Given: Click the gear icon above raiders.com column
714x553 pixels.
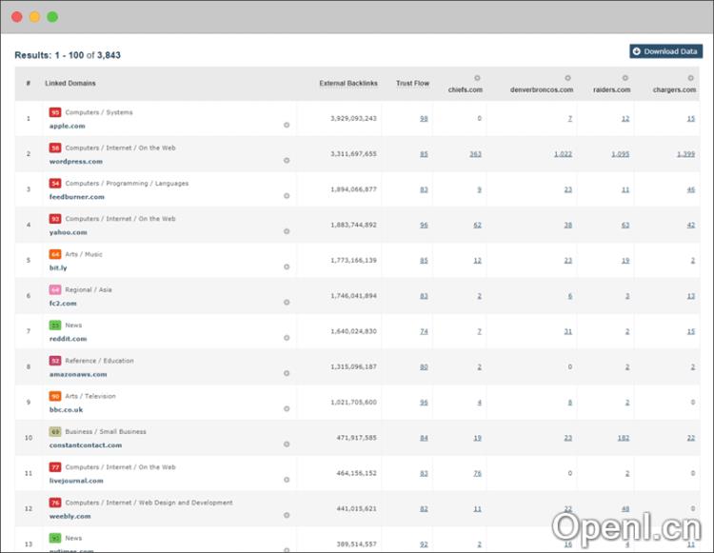Looking at the screenshot, I should click(625, 78).
